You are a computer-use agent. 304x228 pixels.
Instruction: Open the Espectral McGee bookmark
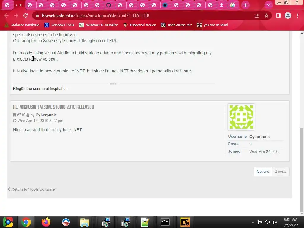click(140, 25)
